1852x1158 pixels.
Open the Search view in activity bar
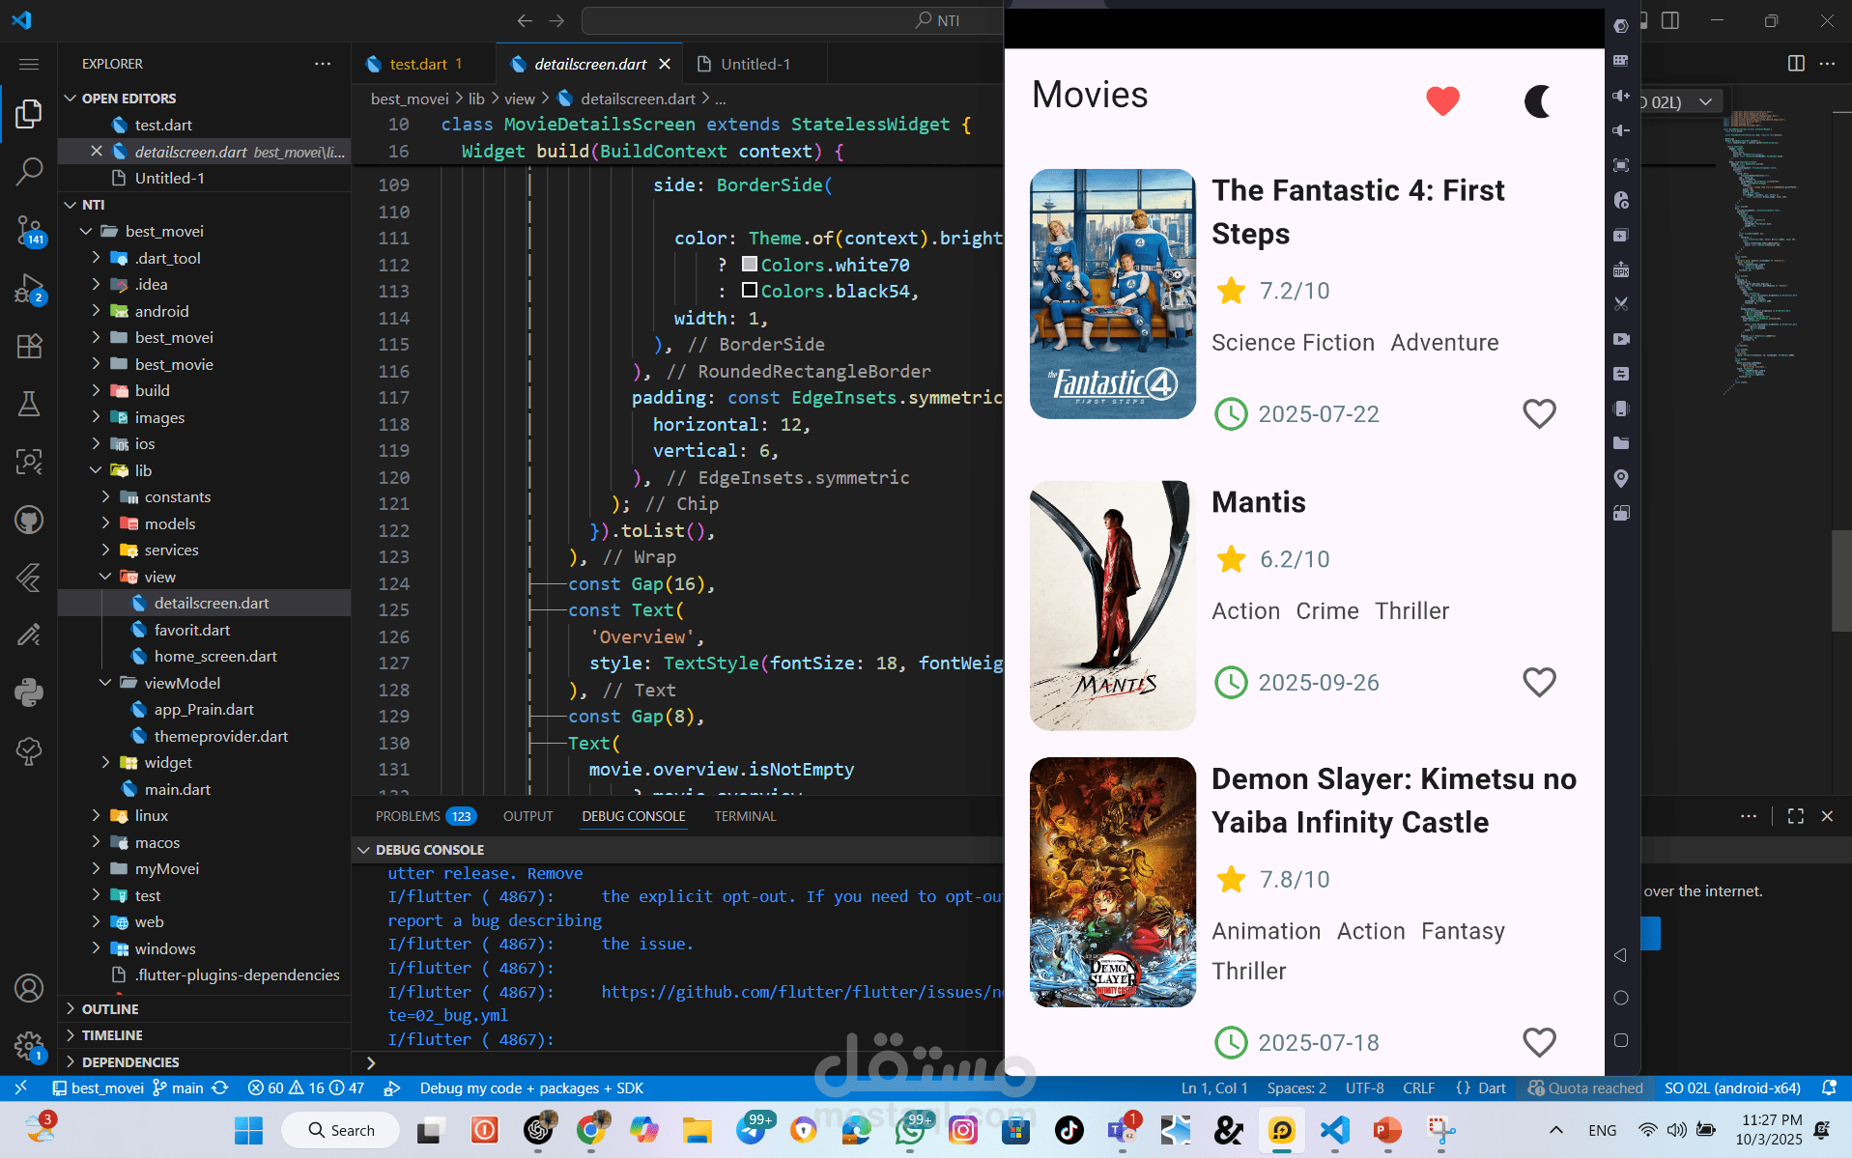[29, 172]
